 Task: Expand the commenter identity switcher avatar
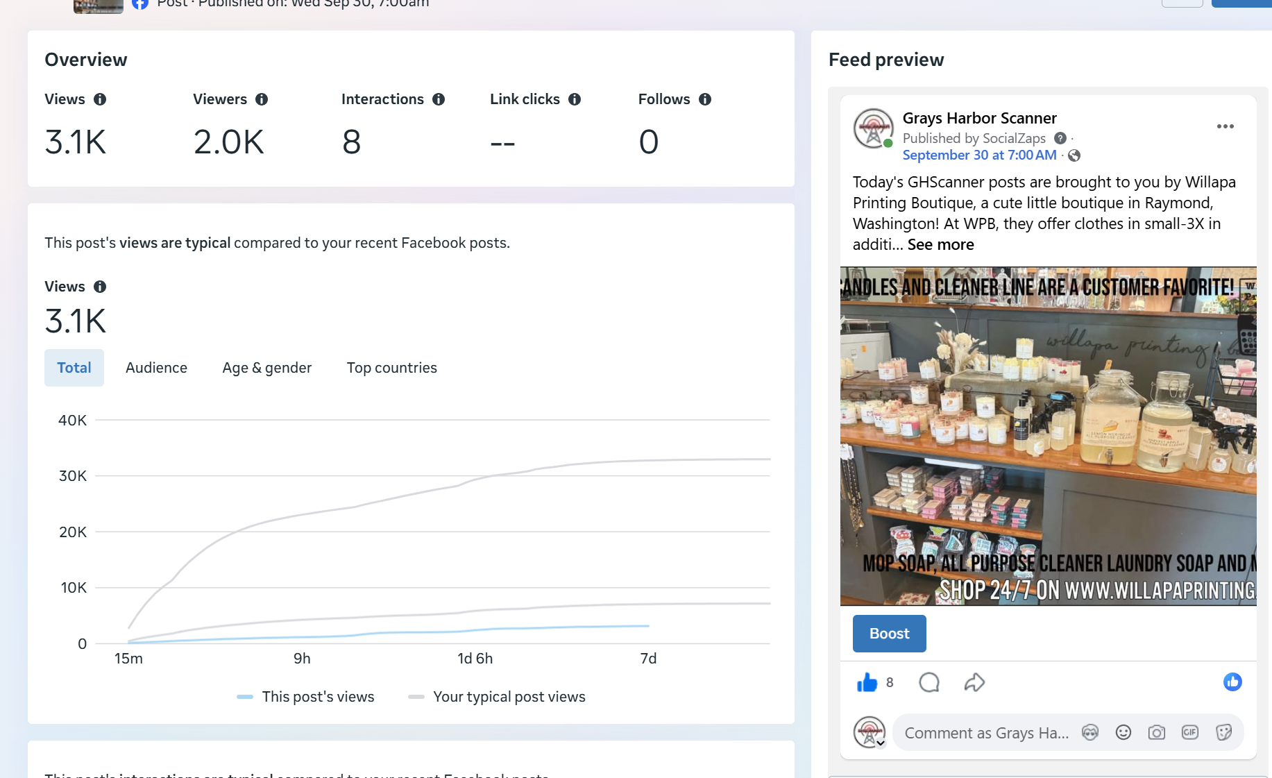pyautogui.click(x=870, y=733)
